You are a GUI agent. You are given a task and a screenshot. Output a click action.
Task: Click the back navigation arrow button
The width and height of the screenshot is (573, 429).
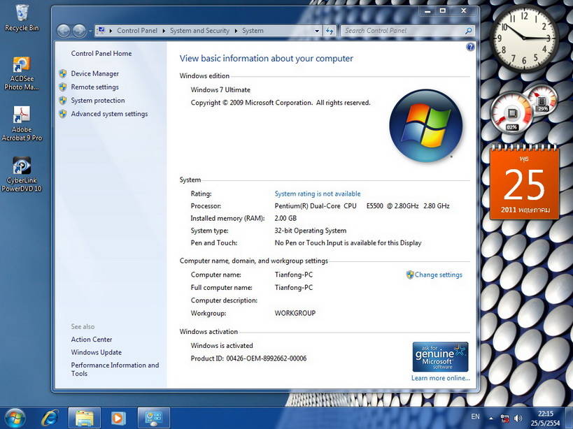pyautogui.click(x=63, y=31)
